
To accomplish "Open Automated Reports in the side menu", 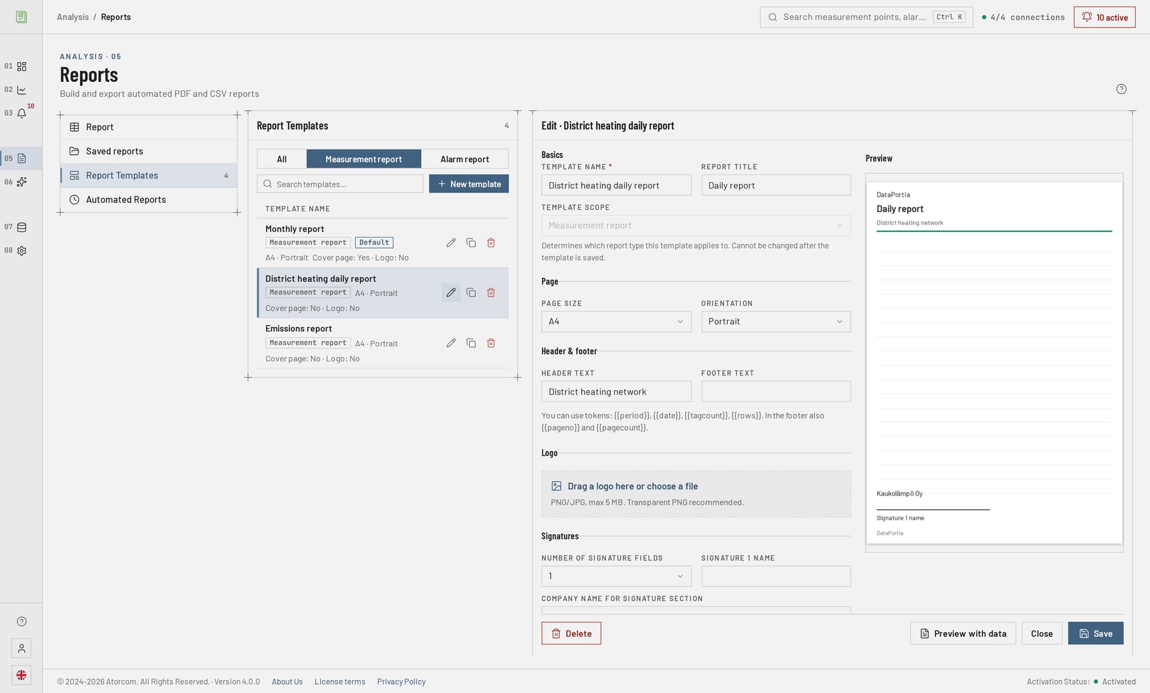I will point(149,200).
